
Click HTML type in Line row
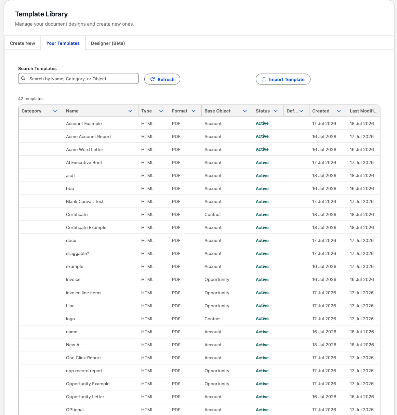point(147,306)
